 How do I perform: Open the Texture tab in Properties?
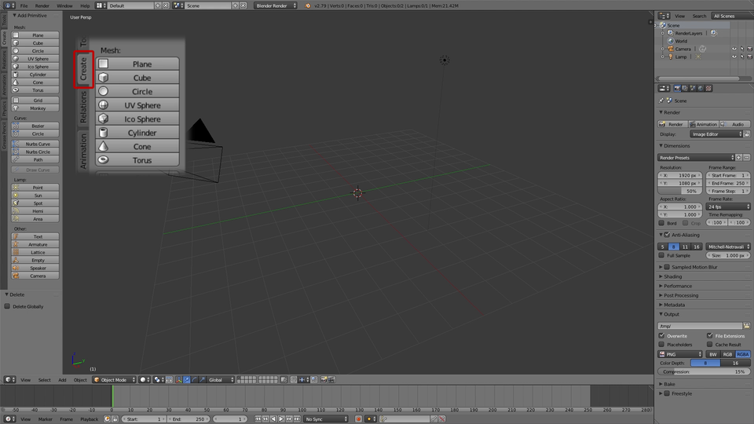[x=708, y=89]
